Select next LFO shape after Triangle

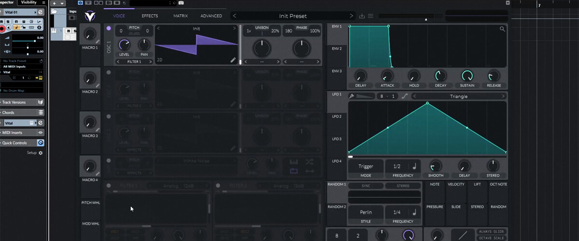[503, 96]
